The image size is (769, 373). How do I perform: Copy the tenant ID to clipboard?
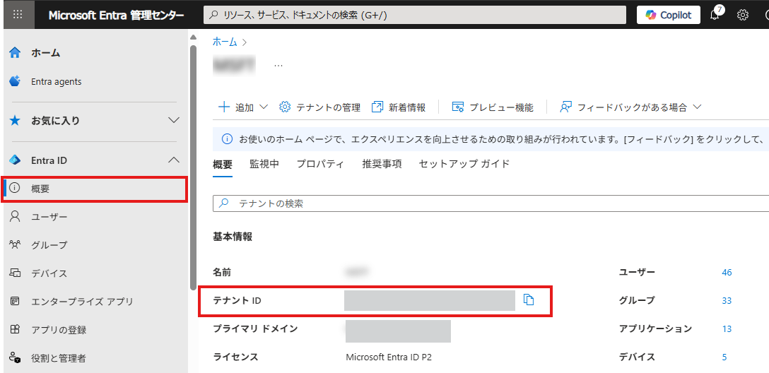point(528,300)
